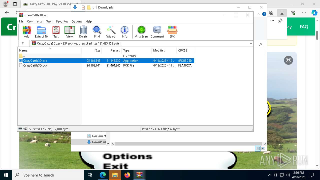Open the notification center icon

312,175
